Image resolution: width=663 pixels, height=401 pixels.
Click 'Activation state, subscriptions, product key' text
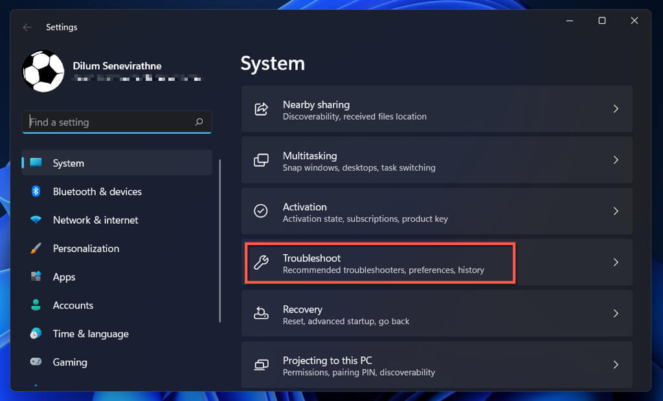(365, 219)
